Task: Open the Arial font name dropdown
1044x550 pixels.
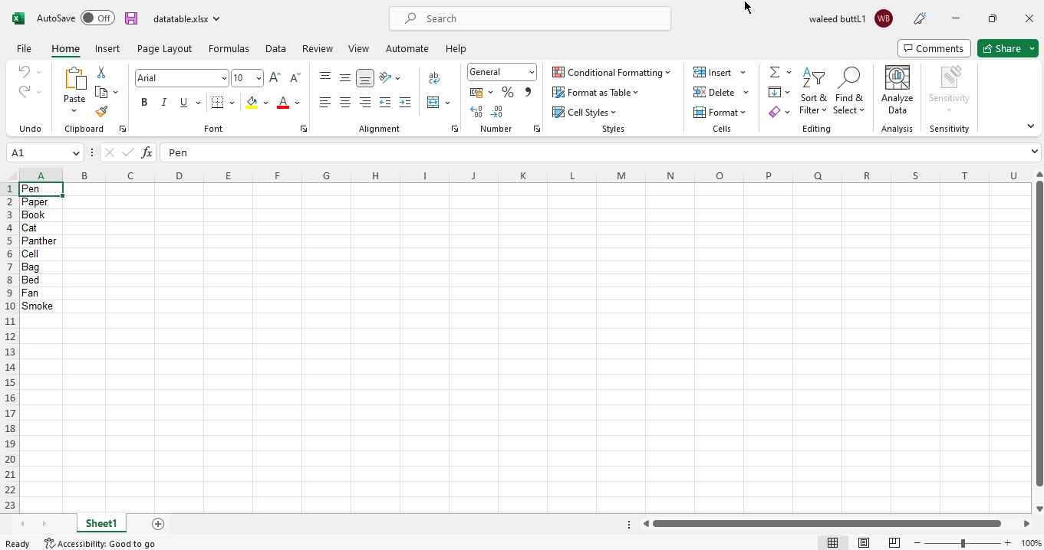Action: click(x=224, y=78)
